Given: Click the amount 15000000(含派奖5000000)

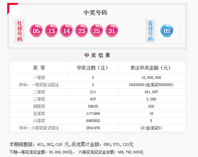Looking at the screenshot, I should 151,85.
